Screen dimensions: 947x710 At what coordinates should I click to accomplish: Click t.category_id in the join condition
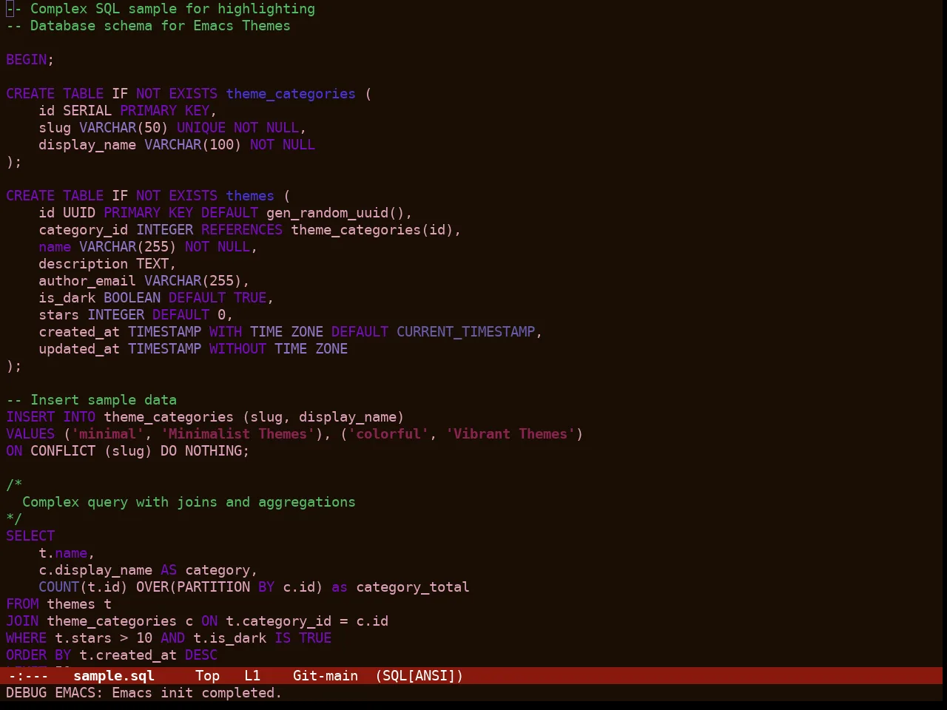[278, 621]
